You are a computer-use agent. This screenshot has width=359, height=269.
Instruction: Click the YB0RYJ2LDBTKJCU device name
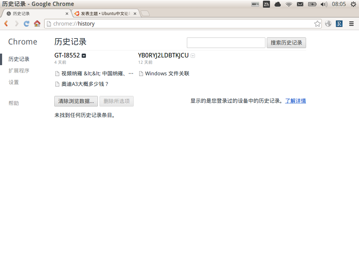pos(163,55)
